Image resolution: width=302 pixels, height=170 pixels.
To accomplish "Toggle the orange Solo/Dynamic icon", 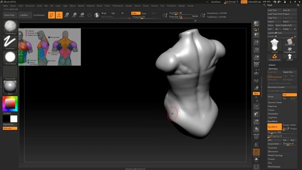I will click(256, 152).
